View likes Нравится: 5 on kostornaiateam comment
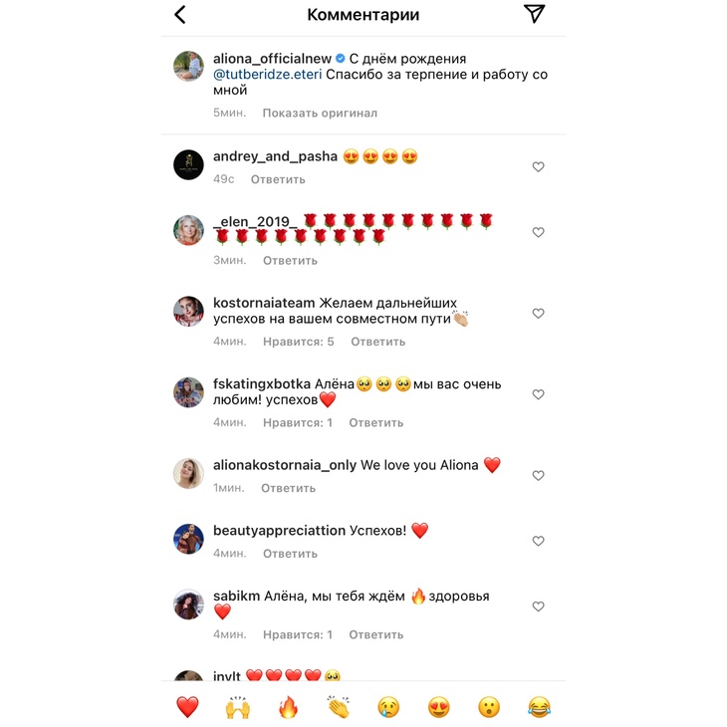This screenshot has height=727, width=727. (298, 342)
